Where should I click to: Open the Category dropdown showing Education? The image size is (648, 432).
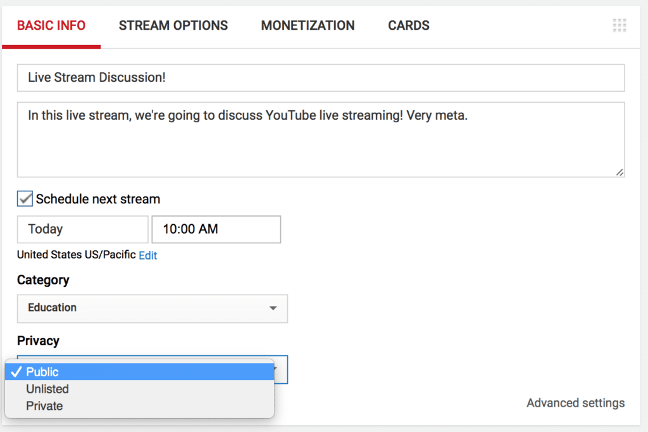click(152, 308)
